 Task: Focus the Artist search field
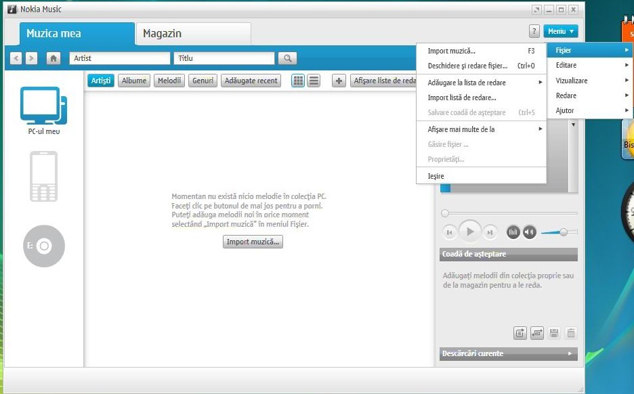pyautogui.click(x=120, y=58)
